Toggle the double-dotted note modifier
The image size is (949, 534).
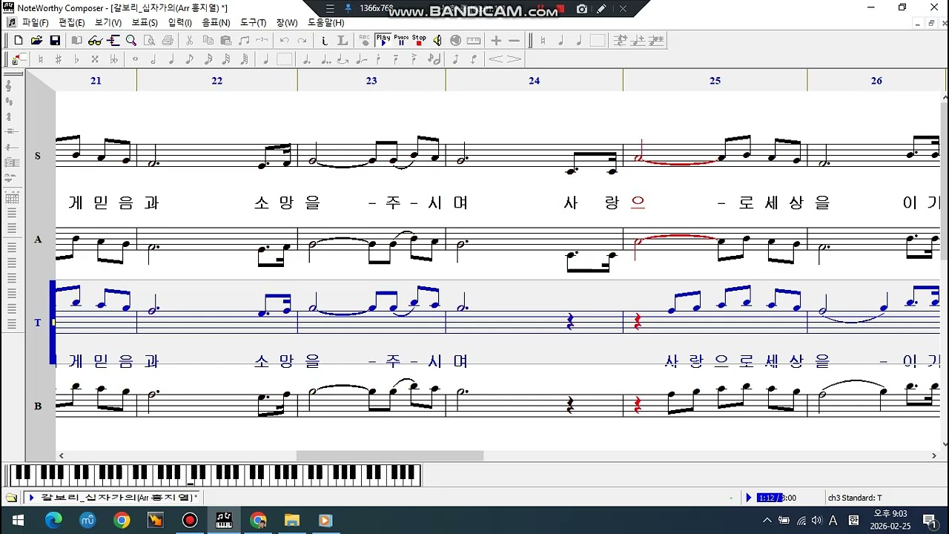(x=325, y=59)
